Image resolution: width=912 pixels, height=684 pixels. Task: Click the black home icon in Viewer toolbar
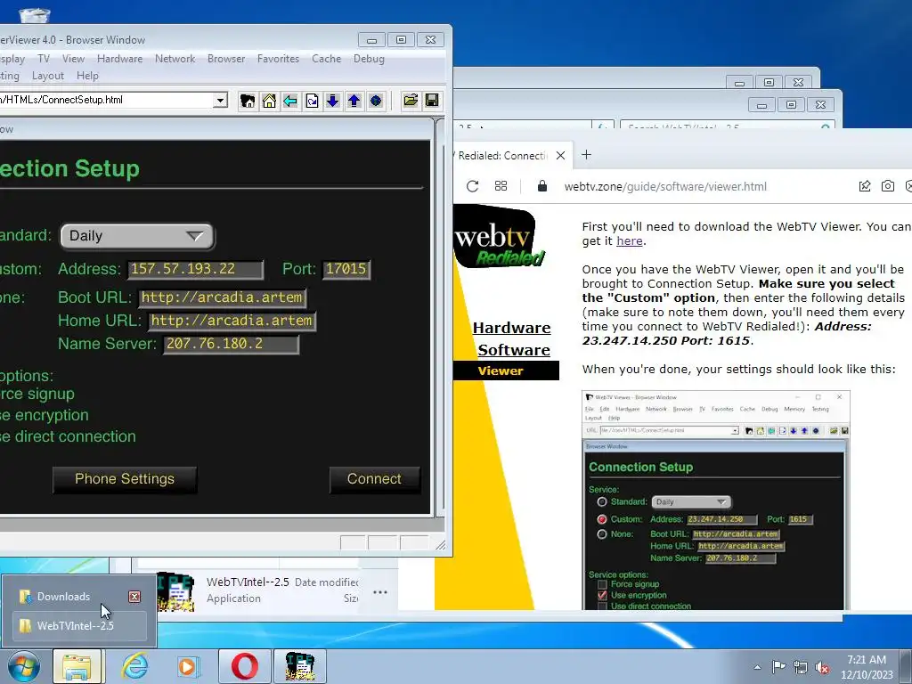(x=248, y=101)
